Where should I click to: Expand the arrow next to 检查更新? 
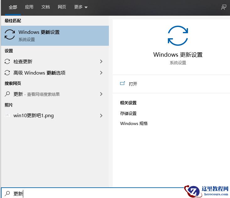(x=101, y=61)
